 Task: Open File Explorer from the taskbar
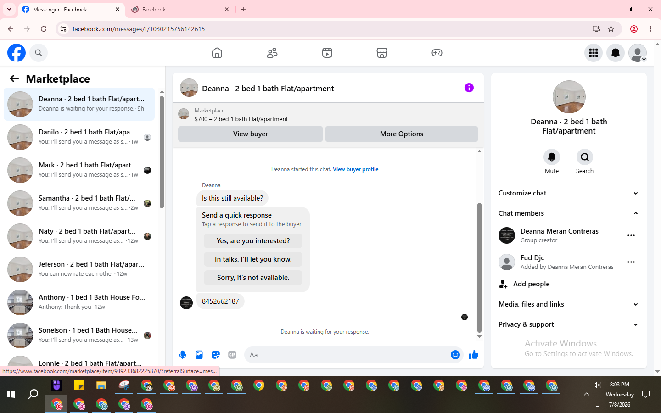coord(101,385)
